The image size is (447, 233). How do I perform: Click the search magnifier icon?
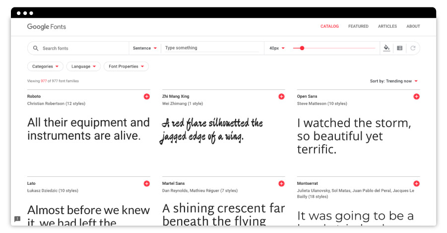tap(36, 48)
